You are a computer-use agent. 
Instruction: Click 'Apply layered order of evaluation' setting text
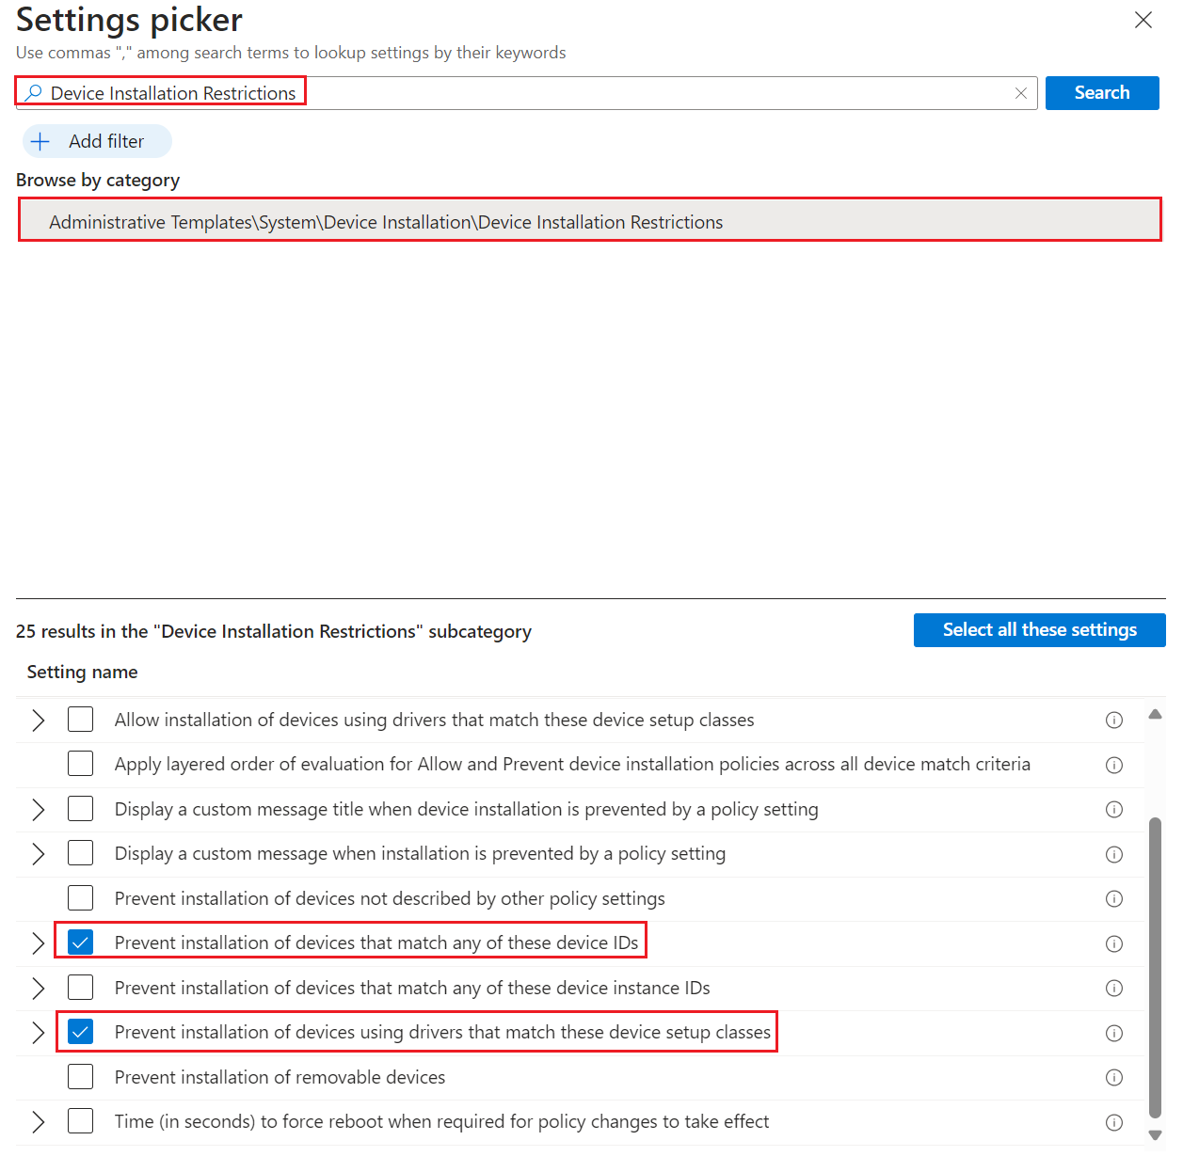pyautogui.click(x=572, y=764)
